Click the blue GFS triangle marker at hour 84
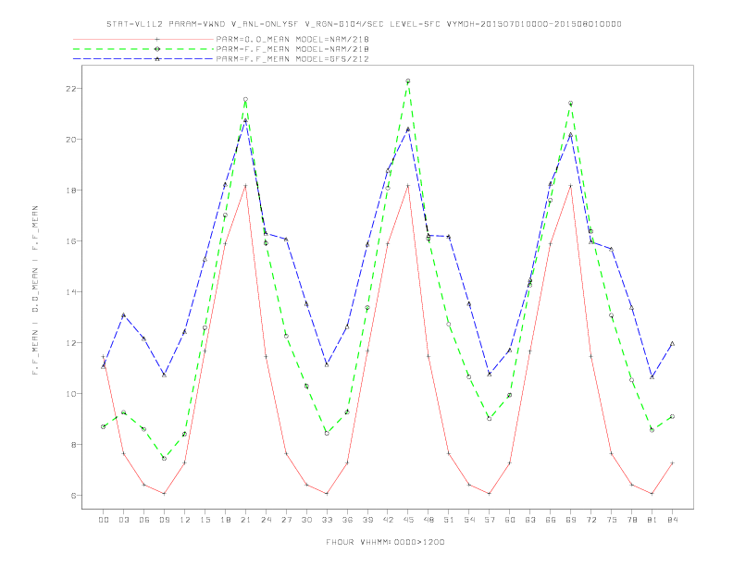 (x=673, y=344)
